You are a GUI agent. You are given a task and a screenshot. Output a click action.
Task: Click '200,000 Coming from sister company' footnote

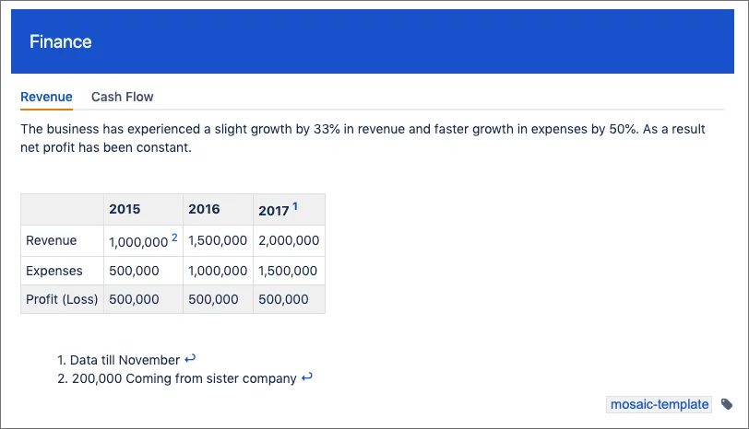pyautogui.click(x=184, y=378)
